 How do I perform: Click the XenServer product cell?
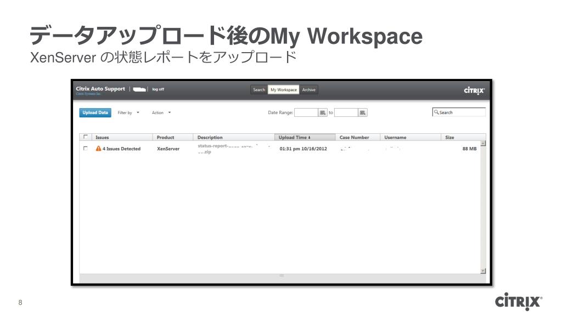tap(168, 149)
